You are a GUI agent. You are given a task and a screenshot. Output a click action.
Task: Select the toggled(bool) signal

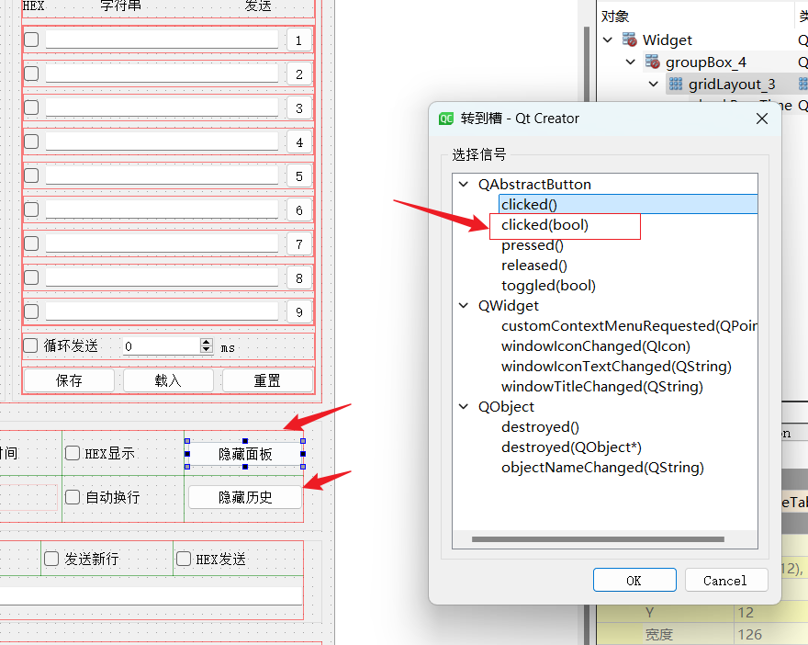pyautogui.click(x=548, y=286)
